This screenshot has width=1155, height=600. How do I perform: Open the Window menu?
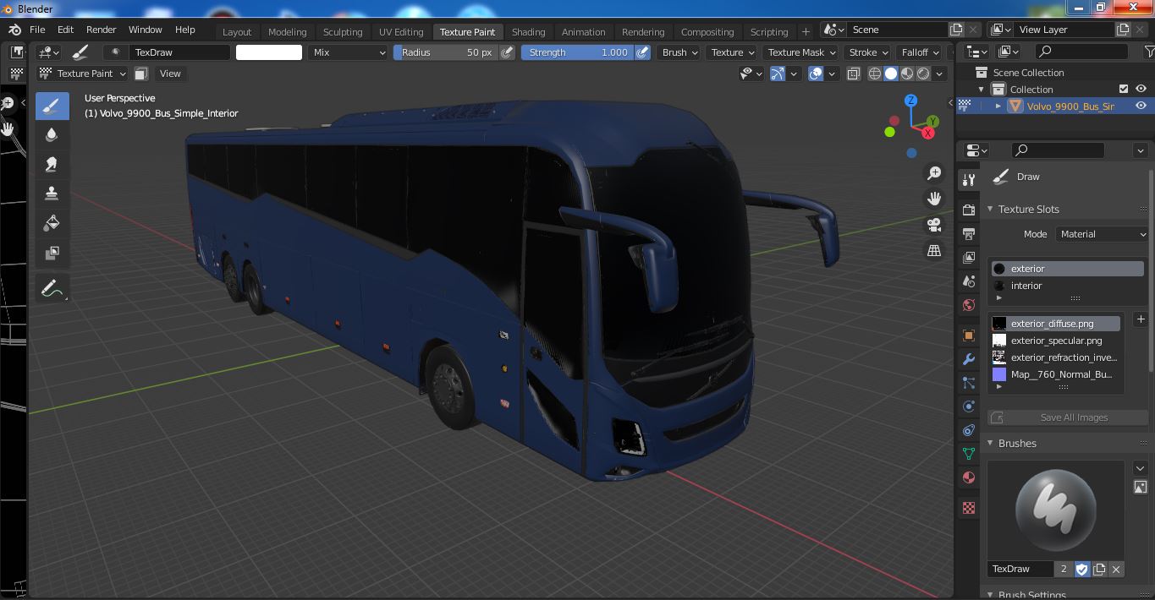coord(146,30)
